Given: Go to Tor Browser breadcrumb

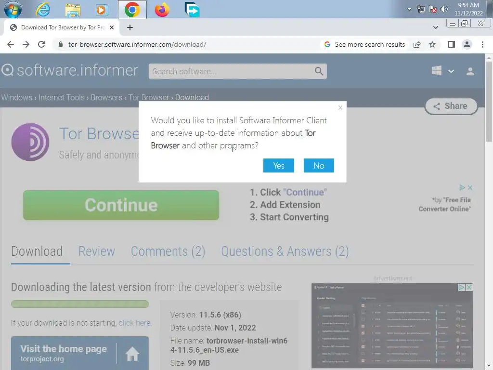Looking at the screenshot, I should tap(149, 97).
